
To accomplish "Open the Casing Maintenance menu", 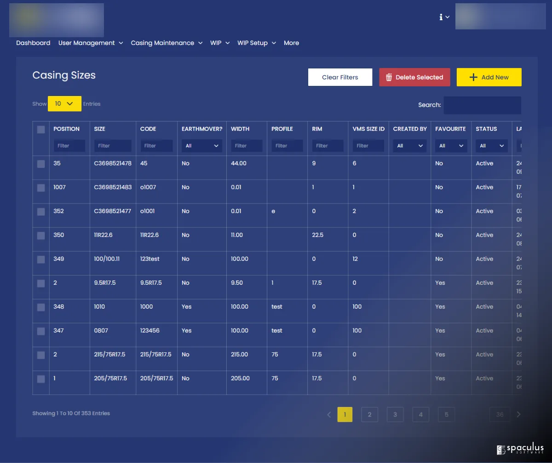I will pos(167,43).
